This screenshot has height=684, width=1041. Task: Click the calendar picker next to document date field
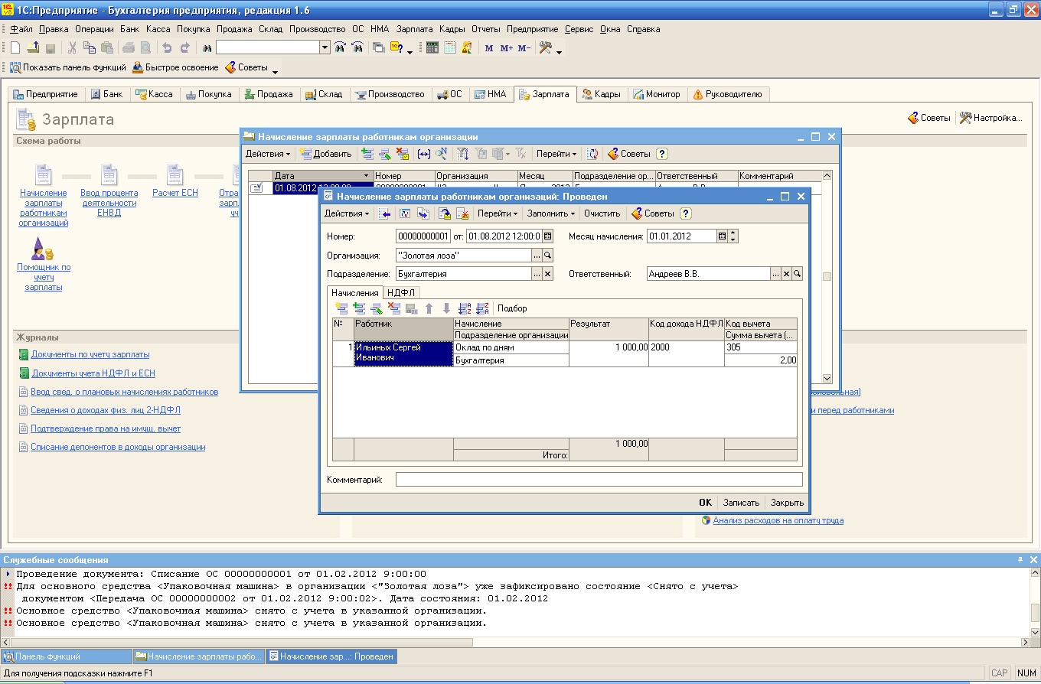548,236
